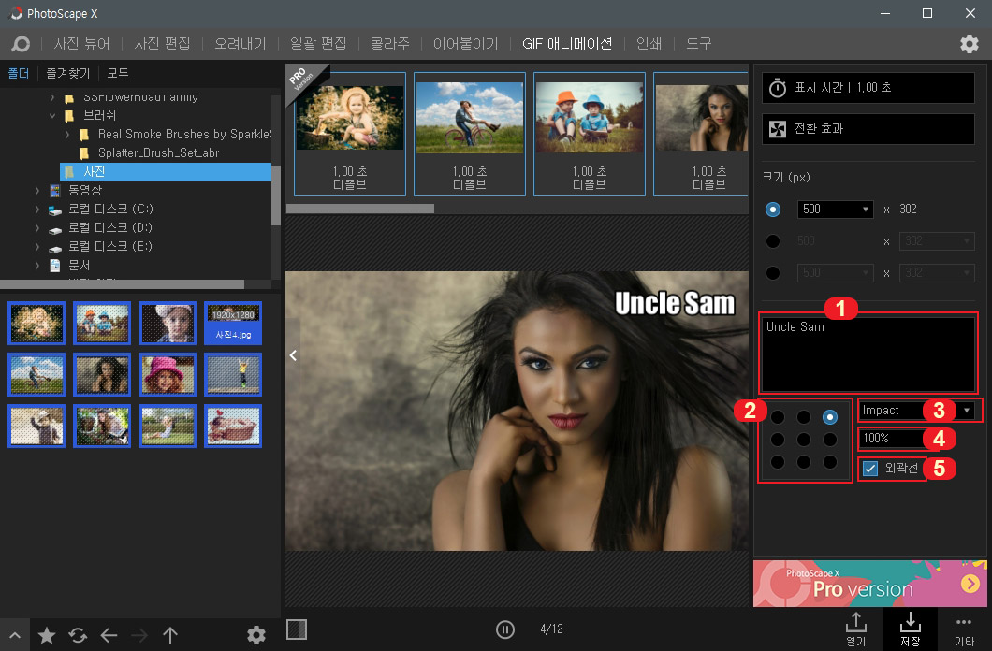Viewport: 992px width, 651px height.
Task: Select the 동영상 folder icon
Action: click(55, 190)
